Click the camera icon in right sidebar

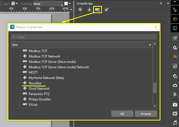[x=175, y=104]
